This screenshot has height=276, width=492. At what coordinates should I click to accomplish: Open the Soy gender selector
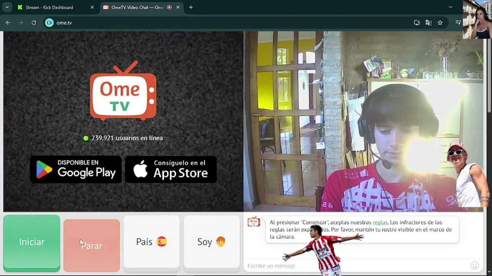pyautogui.click(x=212, y=242)
